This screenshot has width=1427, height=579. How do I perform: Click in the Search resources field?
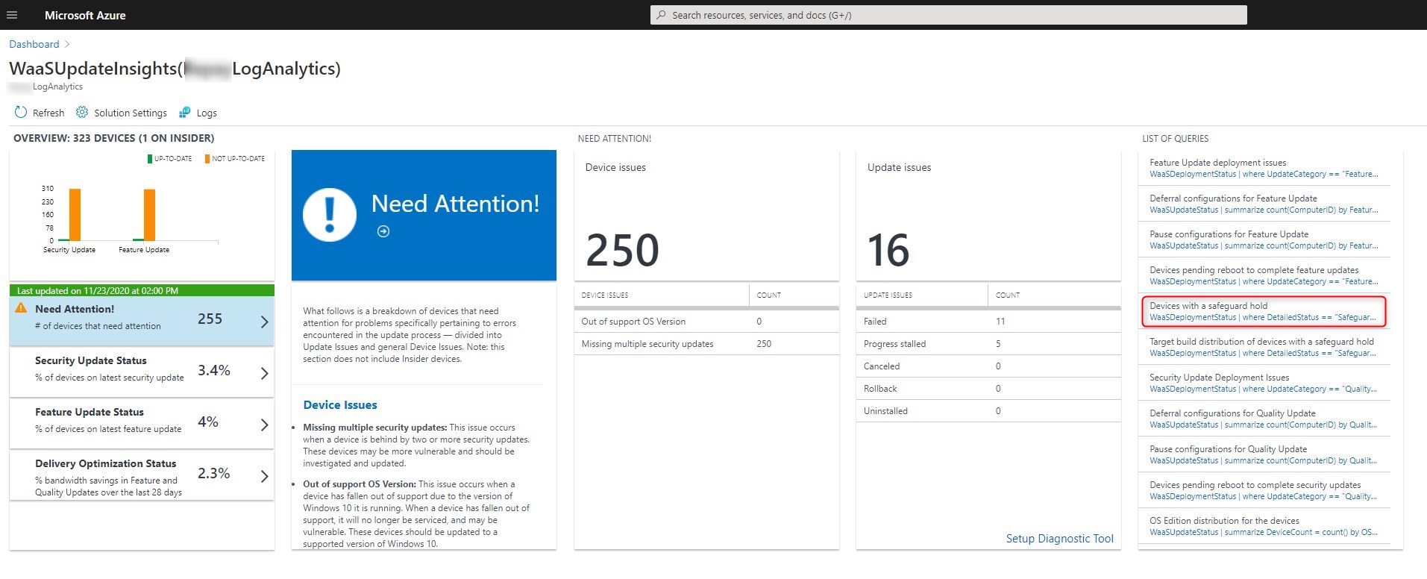click(949, 15)
